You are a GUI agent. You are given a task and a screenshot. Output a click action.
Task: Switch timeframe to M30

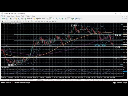tap(42, 21)
